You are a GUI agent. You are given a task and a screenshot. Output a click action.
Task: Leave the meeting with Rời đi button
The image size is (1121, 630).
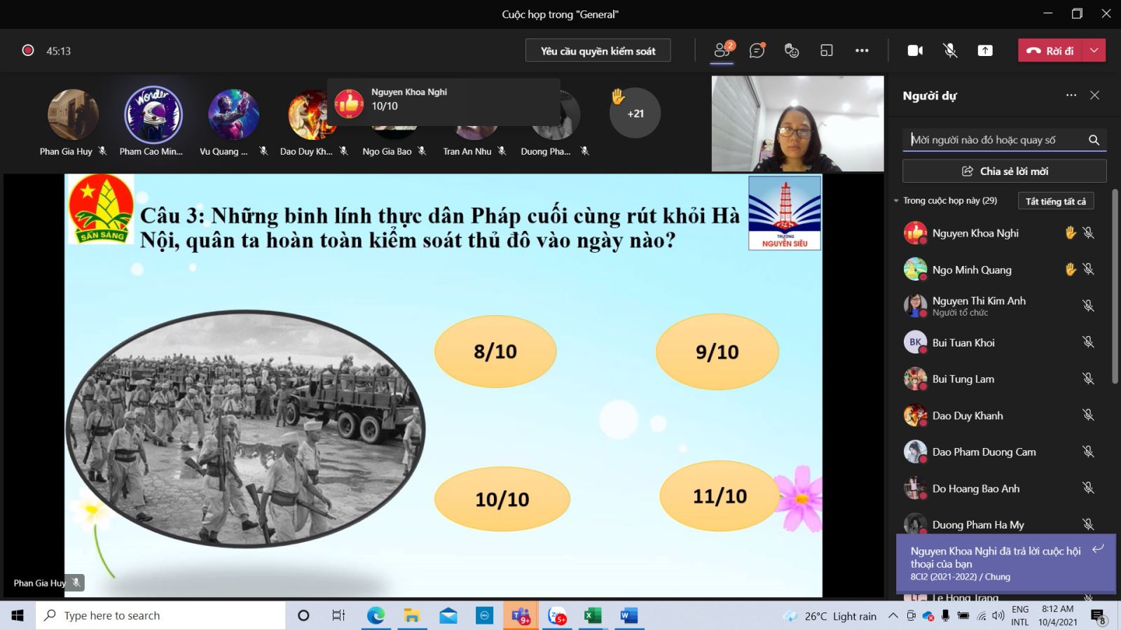pyautogui.click(x=1050, y=50)
